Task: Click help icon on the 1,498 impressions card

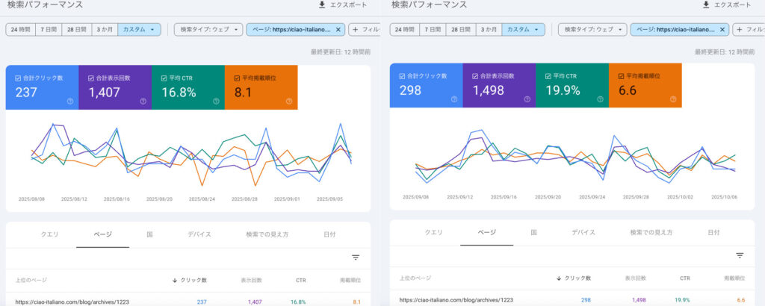Action: [527, 99]
